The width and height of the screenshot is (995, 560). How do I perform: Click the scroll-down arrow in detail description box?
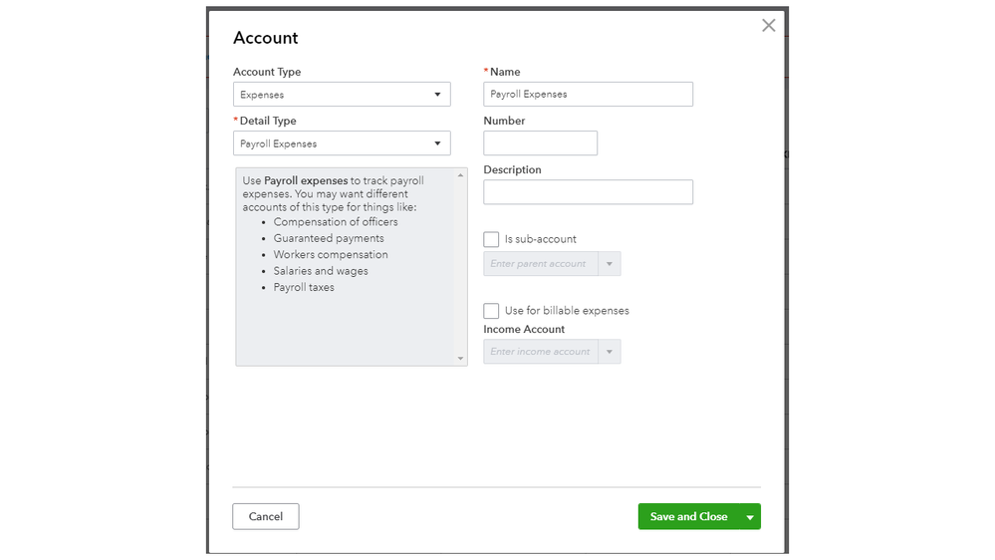tap(460, 359)
